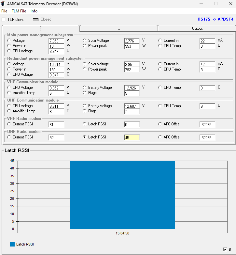Select Main power Solar Voltage radio button
Screen dimensions: 236x255
point(84,40)
